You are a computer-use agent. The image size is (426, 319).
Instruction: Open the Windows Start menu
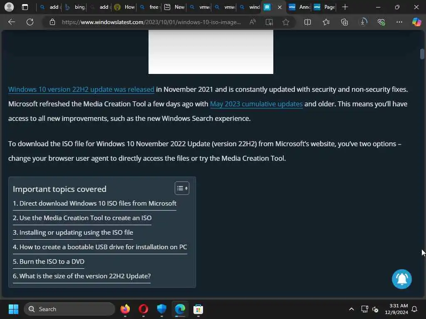13,309
